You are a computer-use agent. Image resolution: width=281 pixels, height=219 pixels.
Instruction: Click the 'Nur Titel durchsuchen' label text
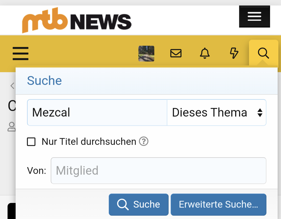coord(89,142)
